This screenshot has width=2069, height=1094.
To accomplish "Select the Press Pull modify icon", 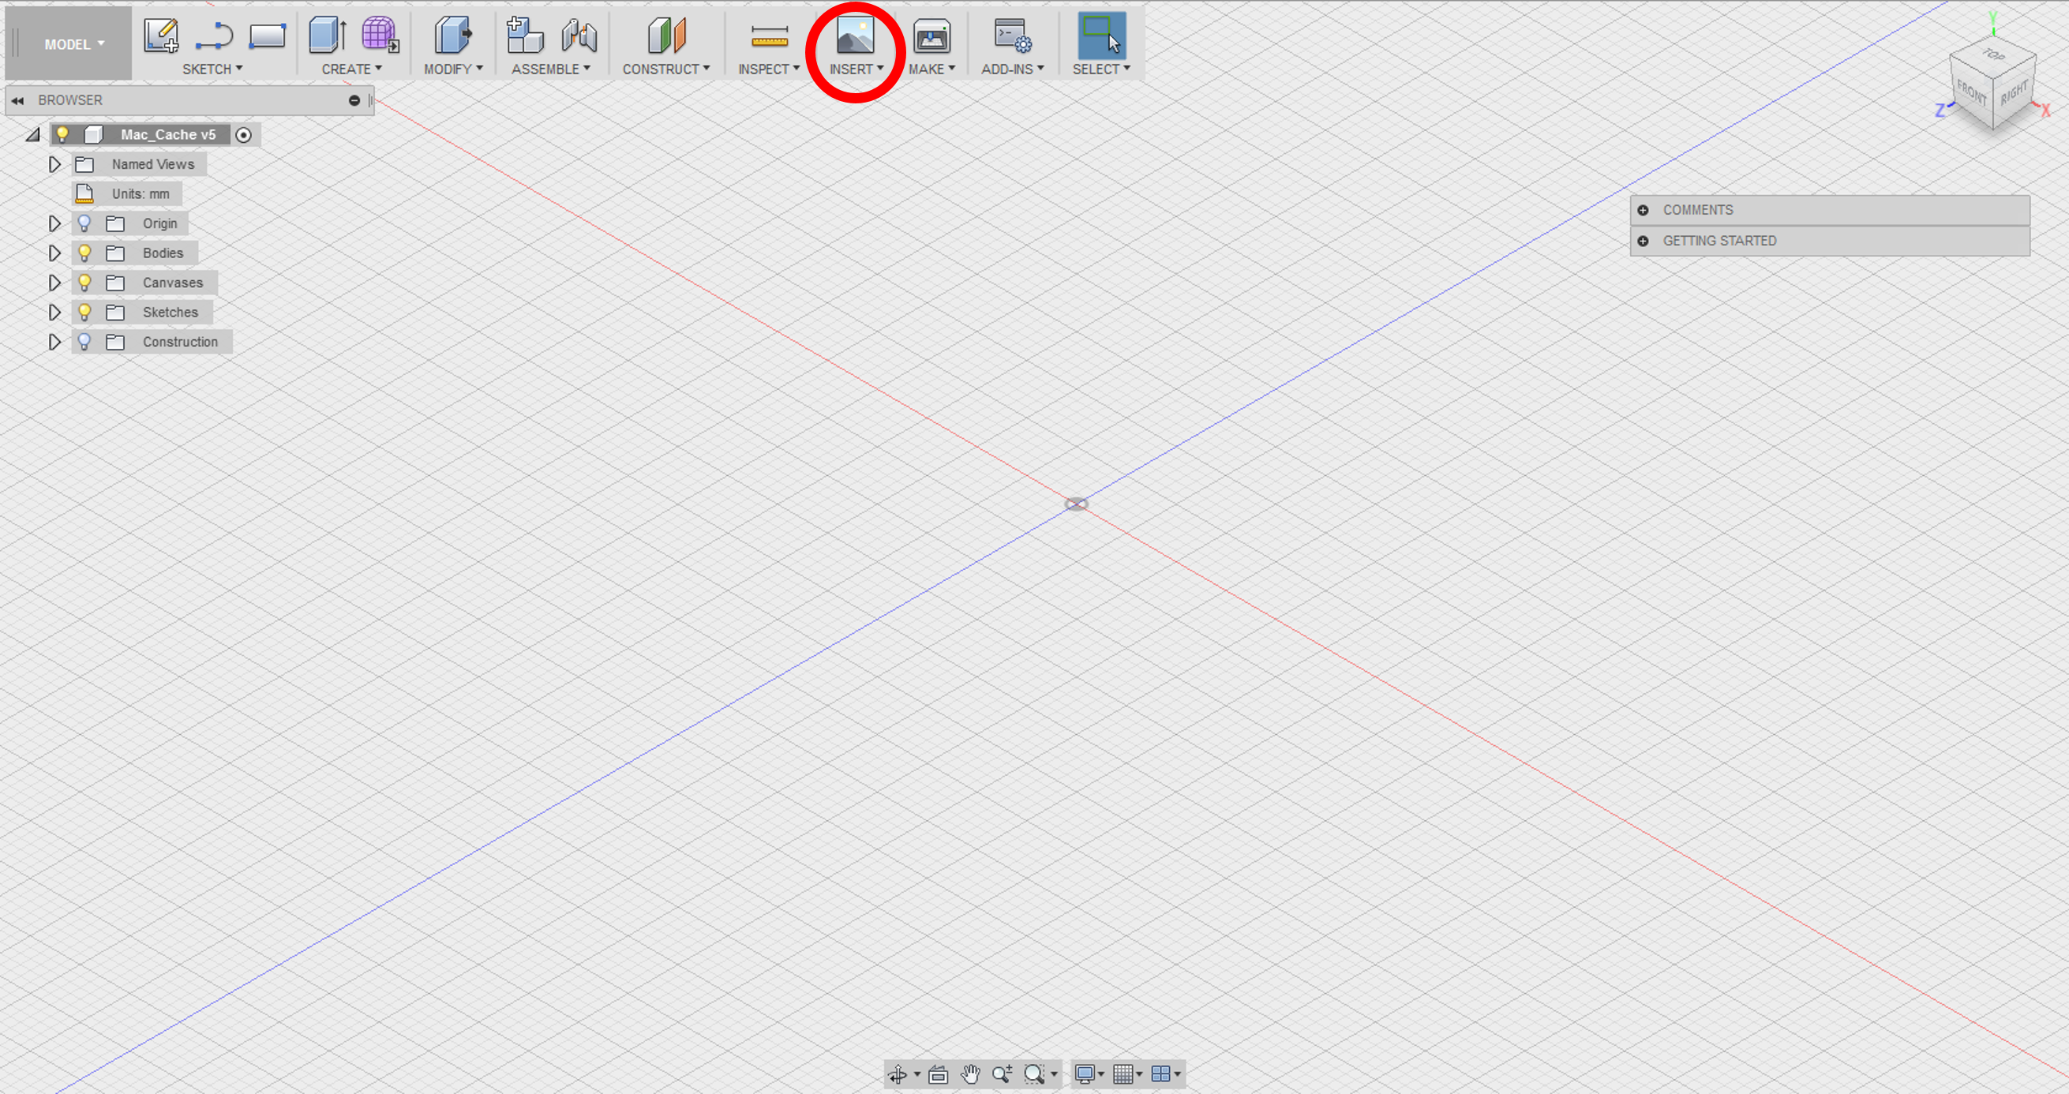I will [x=453, y=36].
